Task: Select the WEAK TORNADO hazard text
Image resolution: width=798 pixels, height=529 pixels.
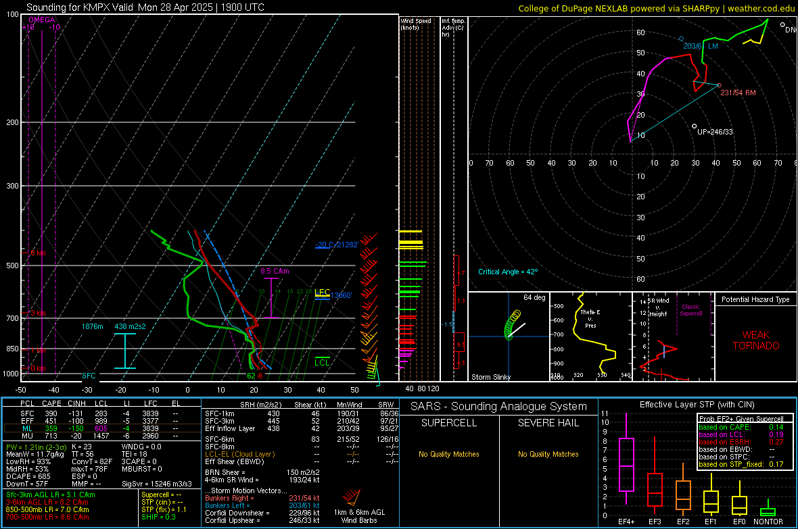Action: coord(756,341)
